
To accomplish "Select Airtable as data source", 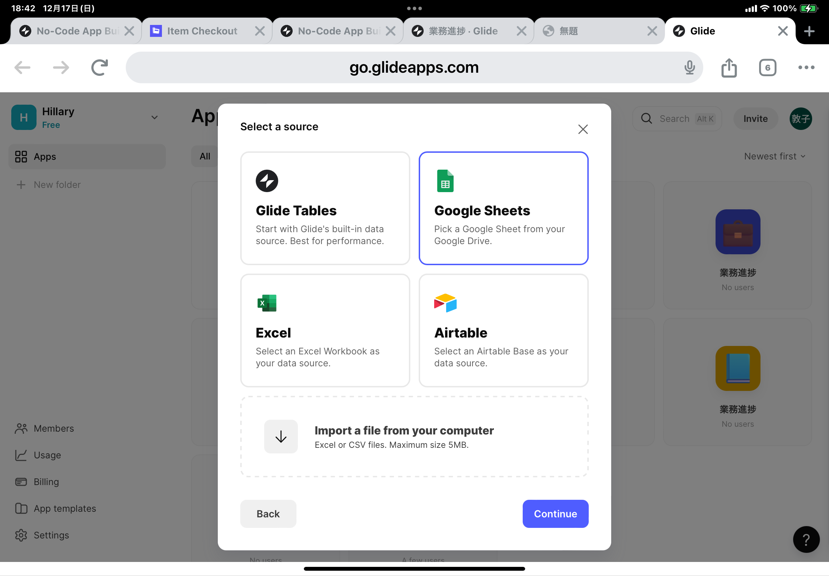I will coord(503,330).
